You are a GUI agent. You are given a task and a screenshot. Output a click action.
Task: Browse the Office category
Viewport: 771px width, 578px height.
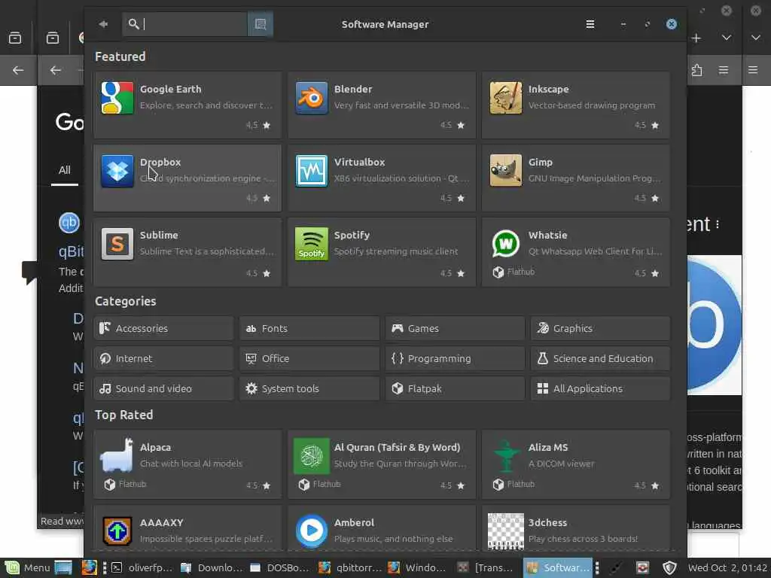tap(309, 358)
